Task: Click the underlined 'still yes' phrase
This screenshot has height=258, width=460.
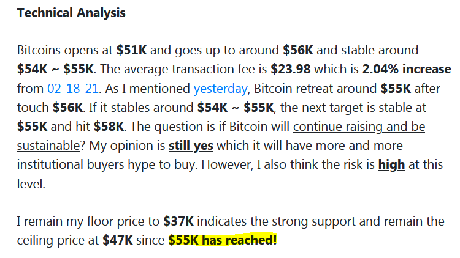Action: coord(191,146)
